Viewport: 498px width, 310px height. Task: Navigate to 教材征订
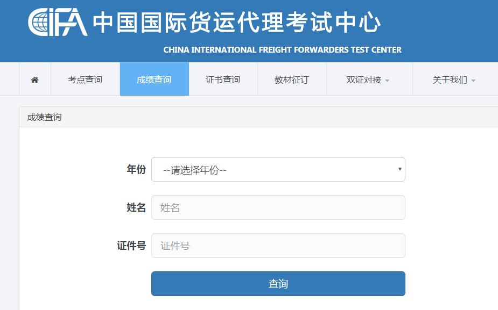[x=292, y=80]
